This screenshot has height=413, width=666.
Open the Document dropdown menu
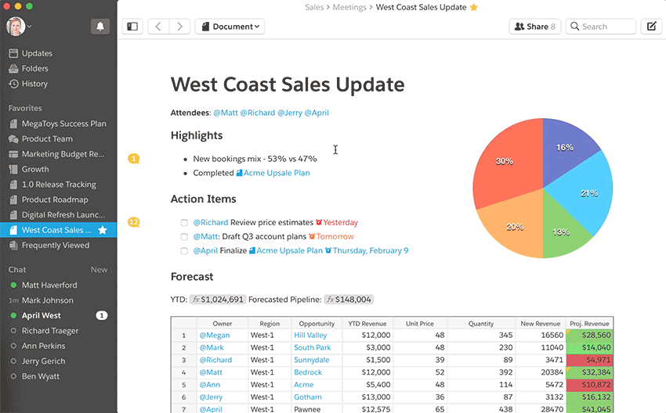[x=230, y=27]
